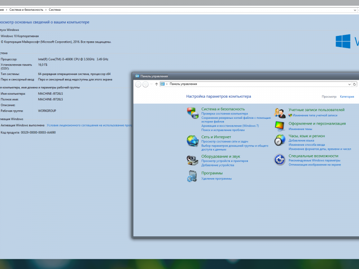Open 'Проверка состояния компьютера' link
The height and width of the screenshot is (269, 359).
pyautogui.click(x=224, y=114)
